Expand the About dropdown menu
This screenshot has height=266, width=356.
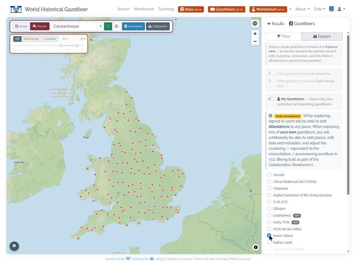(x=302, y=9)
